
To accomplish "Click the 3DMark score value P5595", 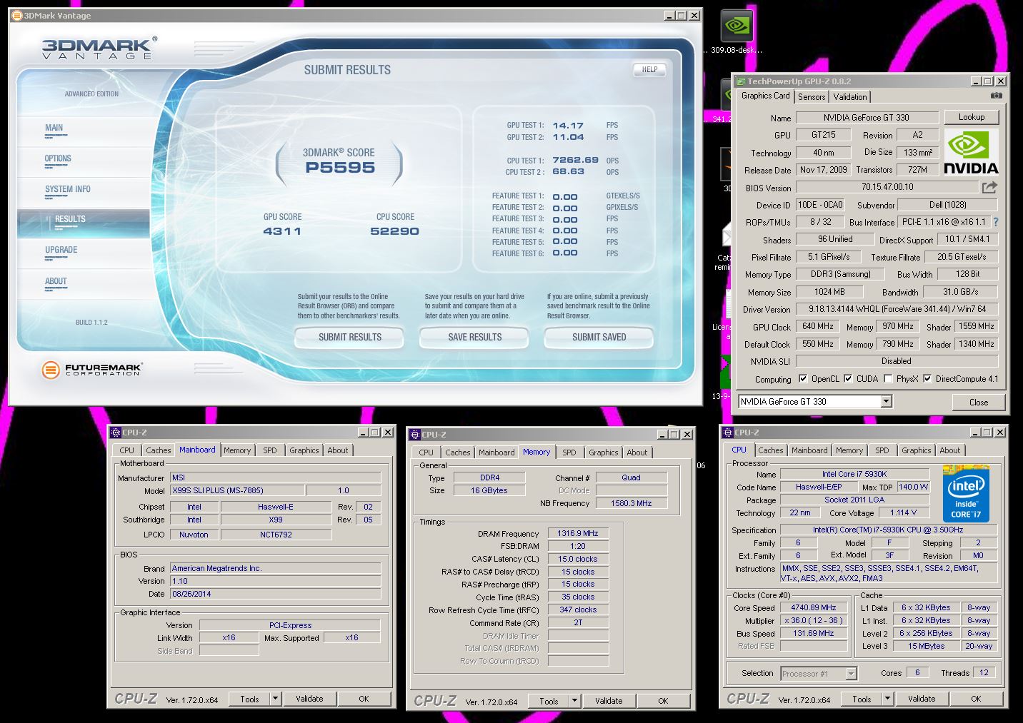I will tap(340, 168).
